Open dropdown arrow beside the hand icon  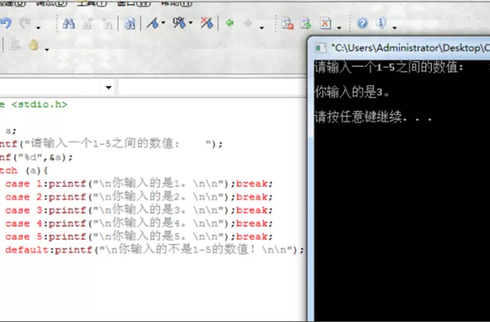(x=47, y=50)
